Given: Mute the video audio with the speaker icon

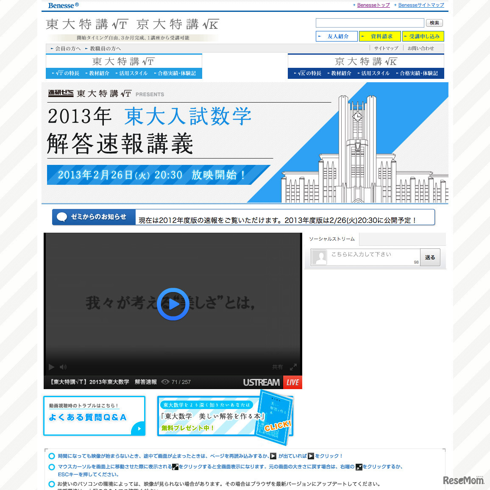Looking at the screenshot, I should pyautogui.click(x=63, y=367).
